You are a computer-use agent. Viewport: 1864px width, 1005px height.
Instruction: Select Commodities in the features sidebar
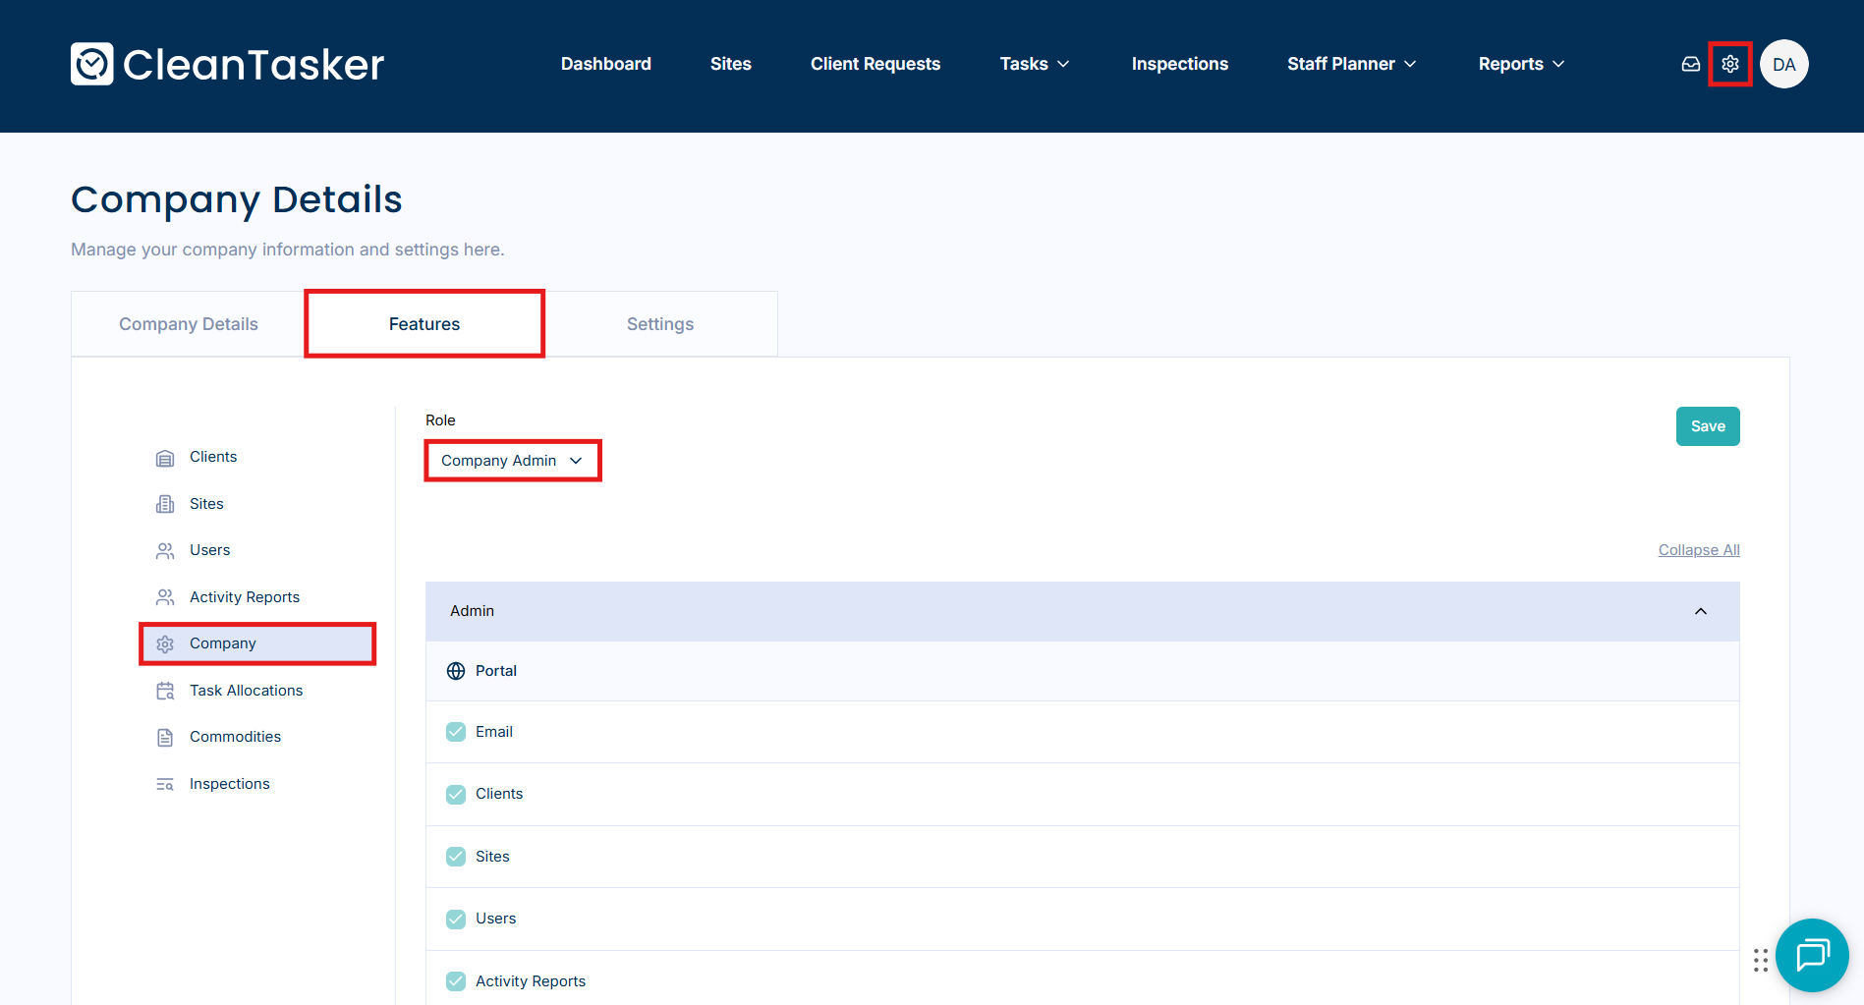pos(235,737)
